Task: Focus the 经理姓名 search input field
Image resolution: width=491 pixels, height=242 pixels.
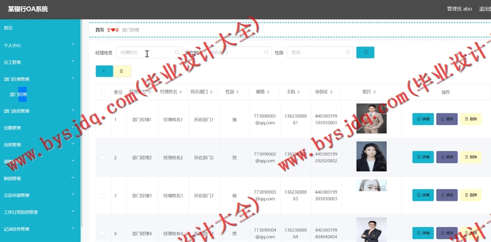Action: [x=149, y=52]
